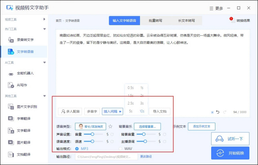View 转换结果 with notification badge
This screenshot has width=258, height=165.
[240, 20]
